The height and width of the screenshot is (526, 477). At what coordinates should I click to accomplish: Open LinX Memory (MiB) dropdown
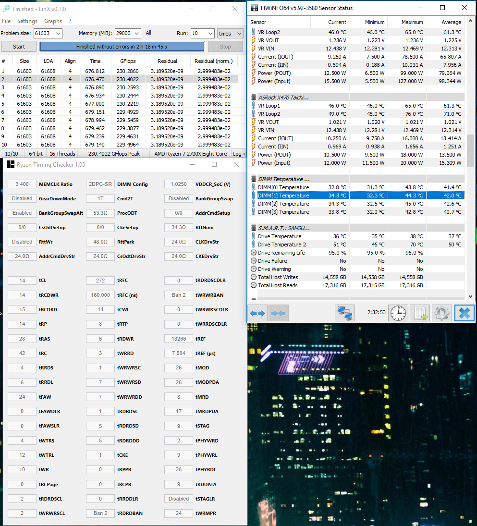[x=137, y=33]
